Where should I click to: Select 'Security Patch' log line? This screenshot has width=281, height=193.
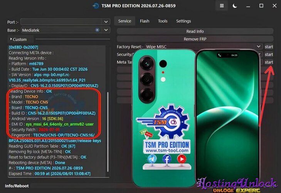(34, 130)
